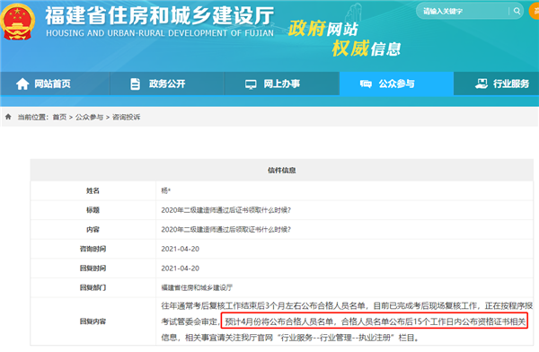The width and height of the screenshot is (539, 352).
Task: Click the 回复时间 date value 2021-04-20
Action: pyautogui.click(x=181, y=268)
